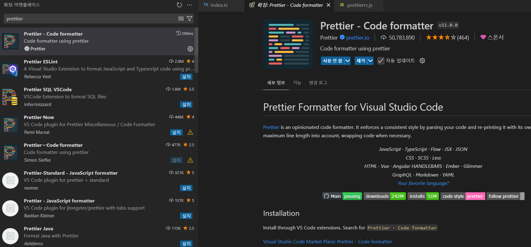Select Prettier ESLint title in list

(40, 62)
